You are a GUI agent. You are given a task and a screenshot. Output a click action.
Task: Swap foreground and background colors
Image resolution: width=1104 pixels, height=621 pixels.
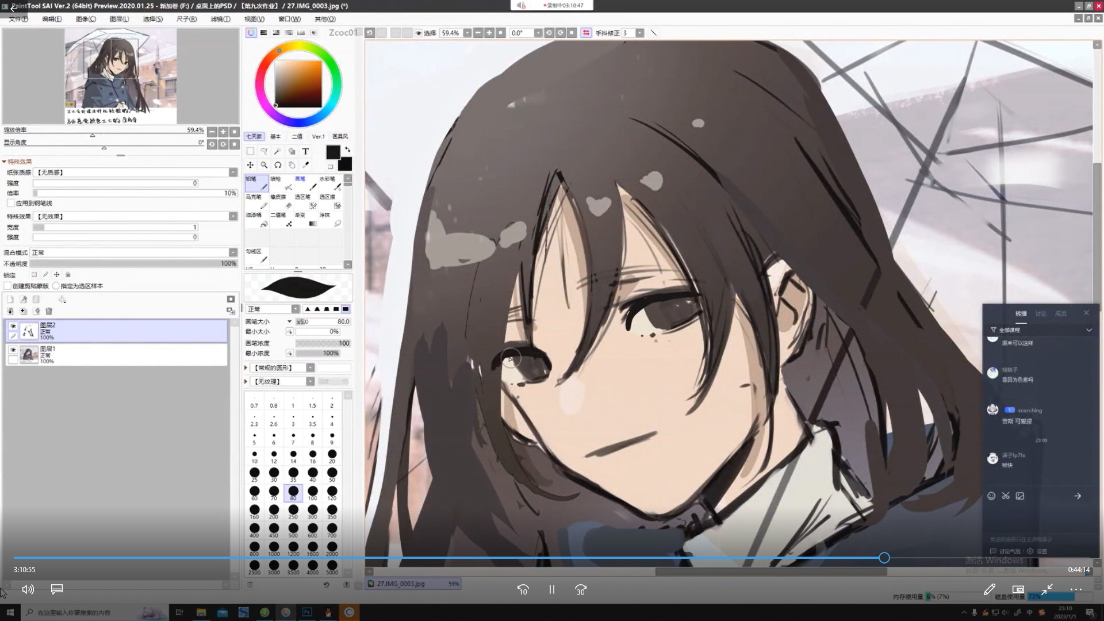(347, 149)
